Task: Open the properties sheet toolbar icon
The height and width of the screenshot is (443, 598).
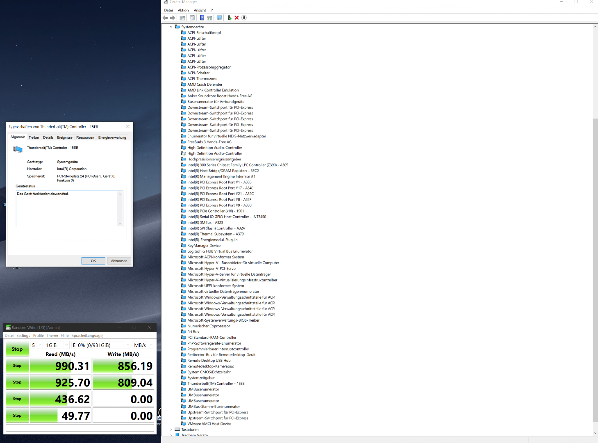Action: click(192, 18)
